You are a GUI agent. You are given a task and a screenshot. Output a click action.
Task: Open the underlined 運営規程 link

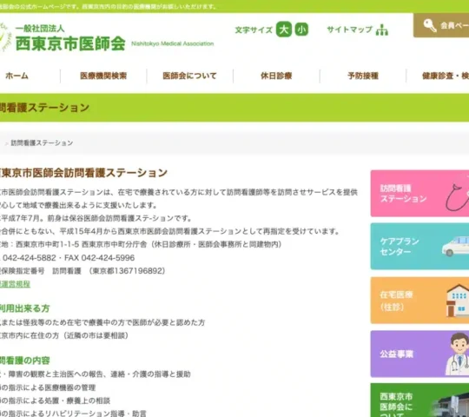[x=15, y=284]
